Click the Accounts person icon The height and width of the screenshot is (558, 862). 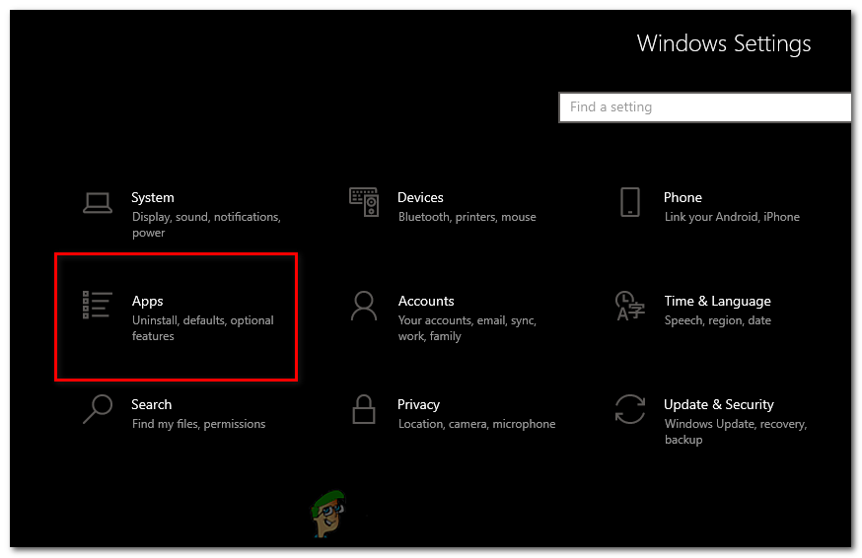click(x=364, y=306)
